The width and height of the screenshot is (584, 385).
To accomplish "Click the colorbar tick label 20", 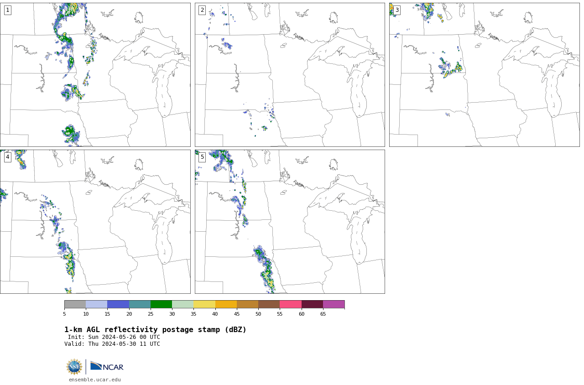I will 129,314.
